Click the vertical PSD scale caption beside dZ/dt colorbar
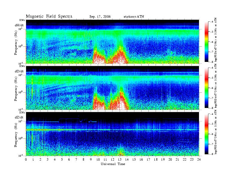Image resolution: width=237 pixels, height=183 pixels. [216, 132]
